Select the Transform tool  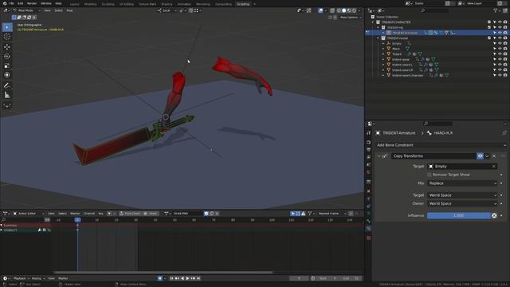pyautogui.click(x=7, y=75)
